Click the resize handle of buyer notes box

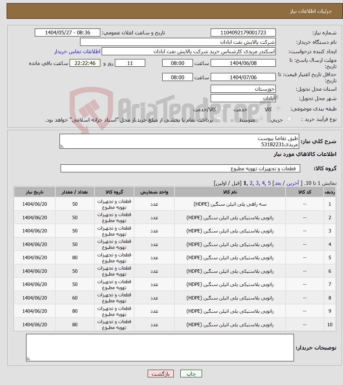pyautogui.click(x=29, y=358)
